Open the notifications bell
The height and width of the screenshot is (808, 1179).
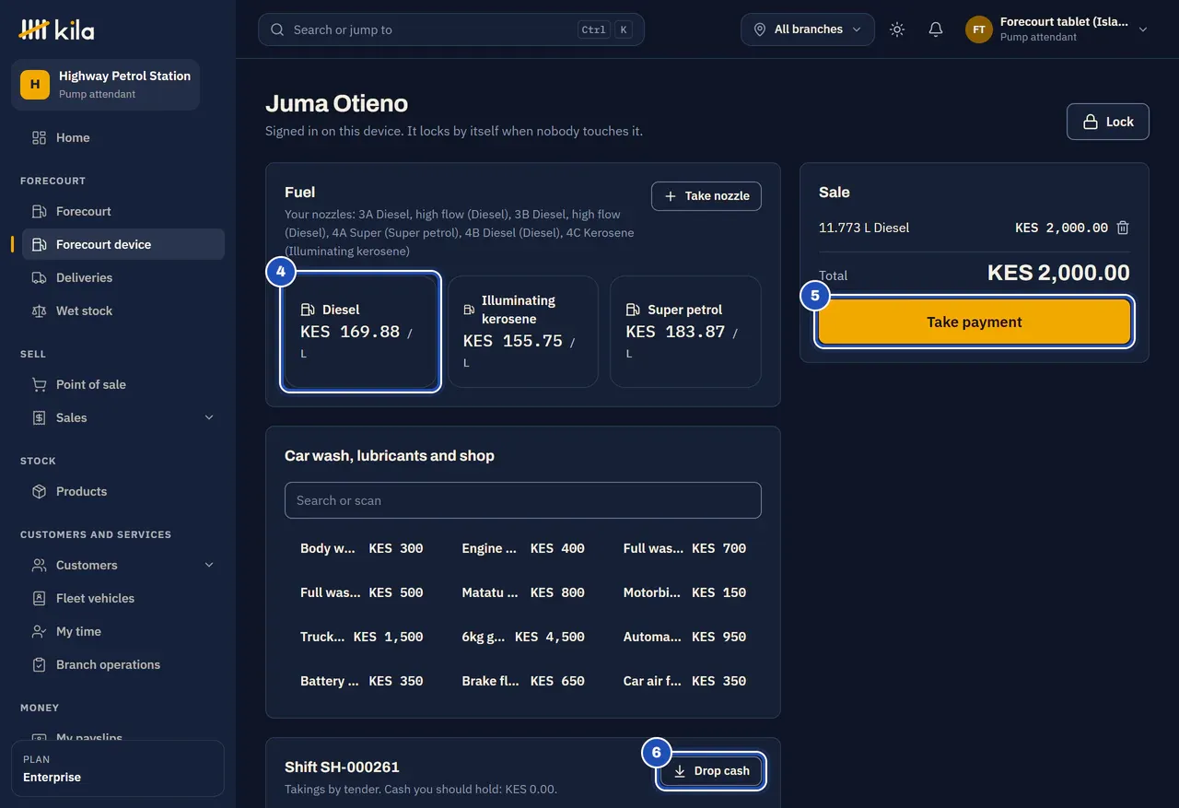pos(936,29)
